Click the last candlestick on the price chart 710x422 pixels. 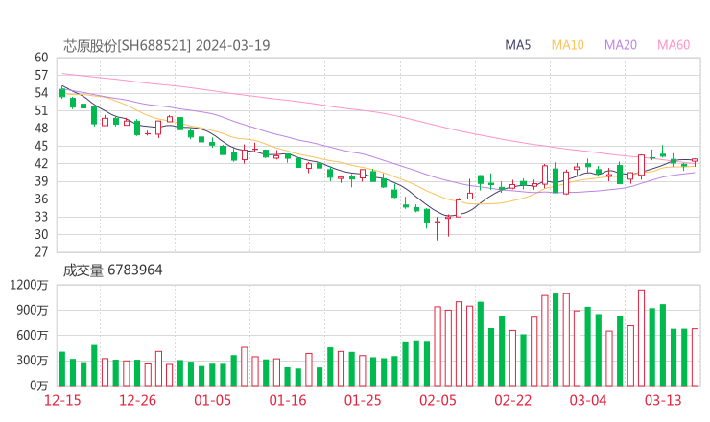695,161
